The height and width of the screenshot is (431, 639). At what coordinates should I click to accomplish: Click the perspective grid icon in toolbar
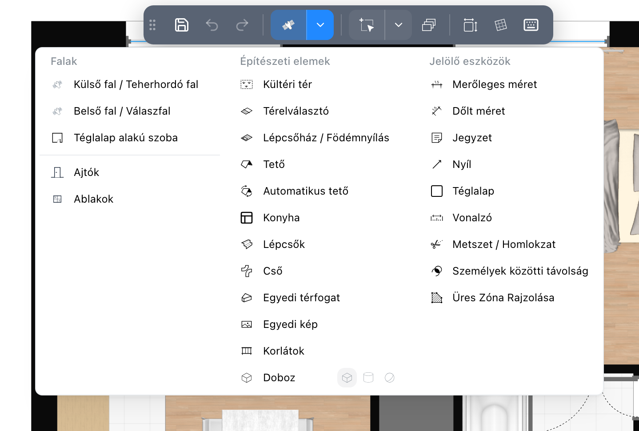click(x=501, y=25)
